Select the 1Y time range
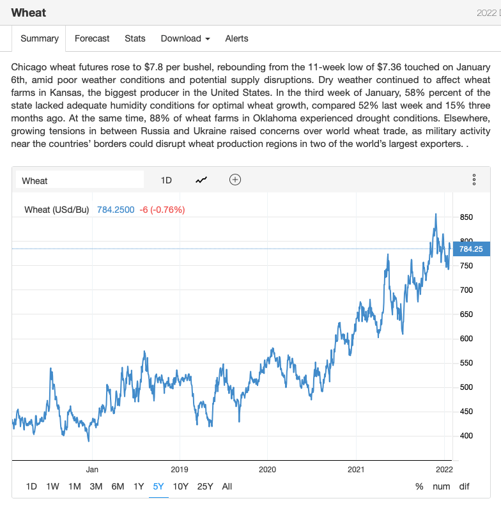This screenshot has width=501, height=517. coord(139,486)
